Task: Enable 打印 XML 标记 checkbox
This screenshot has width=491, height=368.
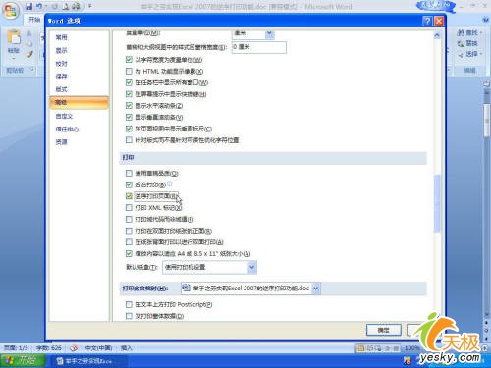Action: tap(129, 207)
